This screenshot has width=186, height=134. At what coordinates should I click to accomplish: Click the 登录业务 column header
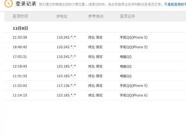[127, 16]
